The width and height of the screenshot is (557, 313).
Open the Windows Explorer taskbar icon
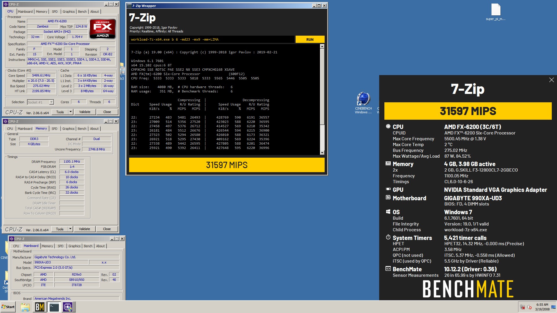click(x=25, y=307)
